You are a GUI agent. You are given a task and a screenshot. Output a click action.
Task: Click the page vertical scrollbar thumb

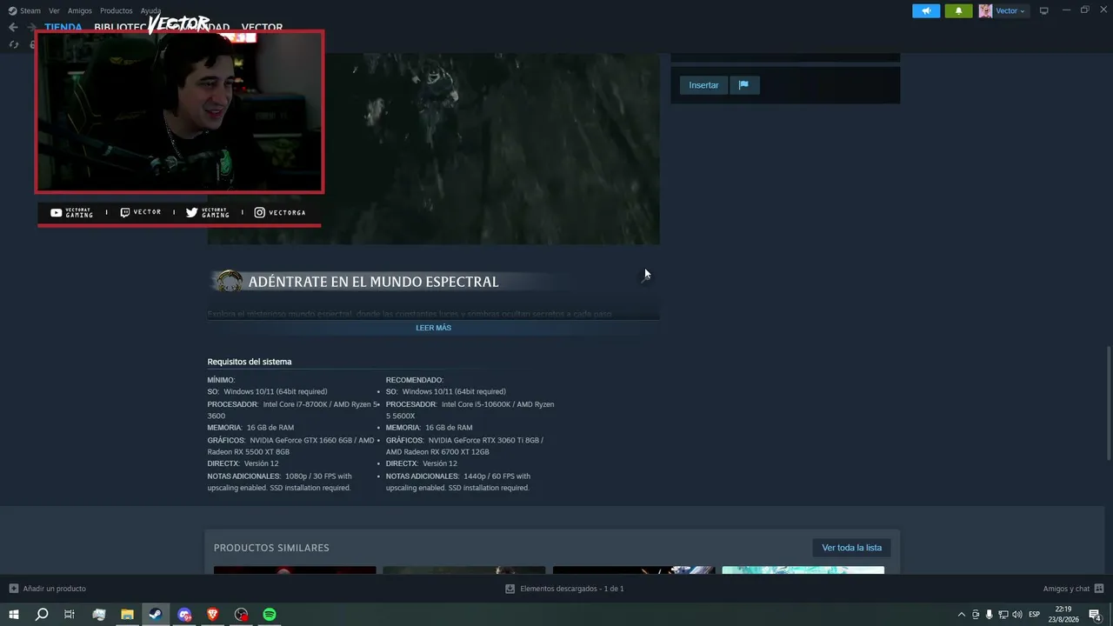[1108, 402]
